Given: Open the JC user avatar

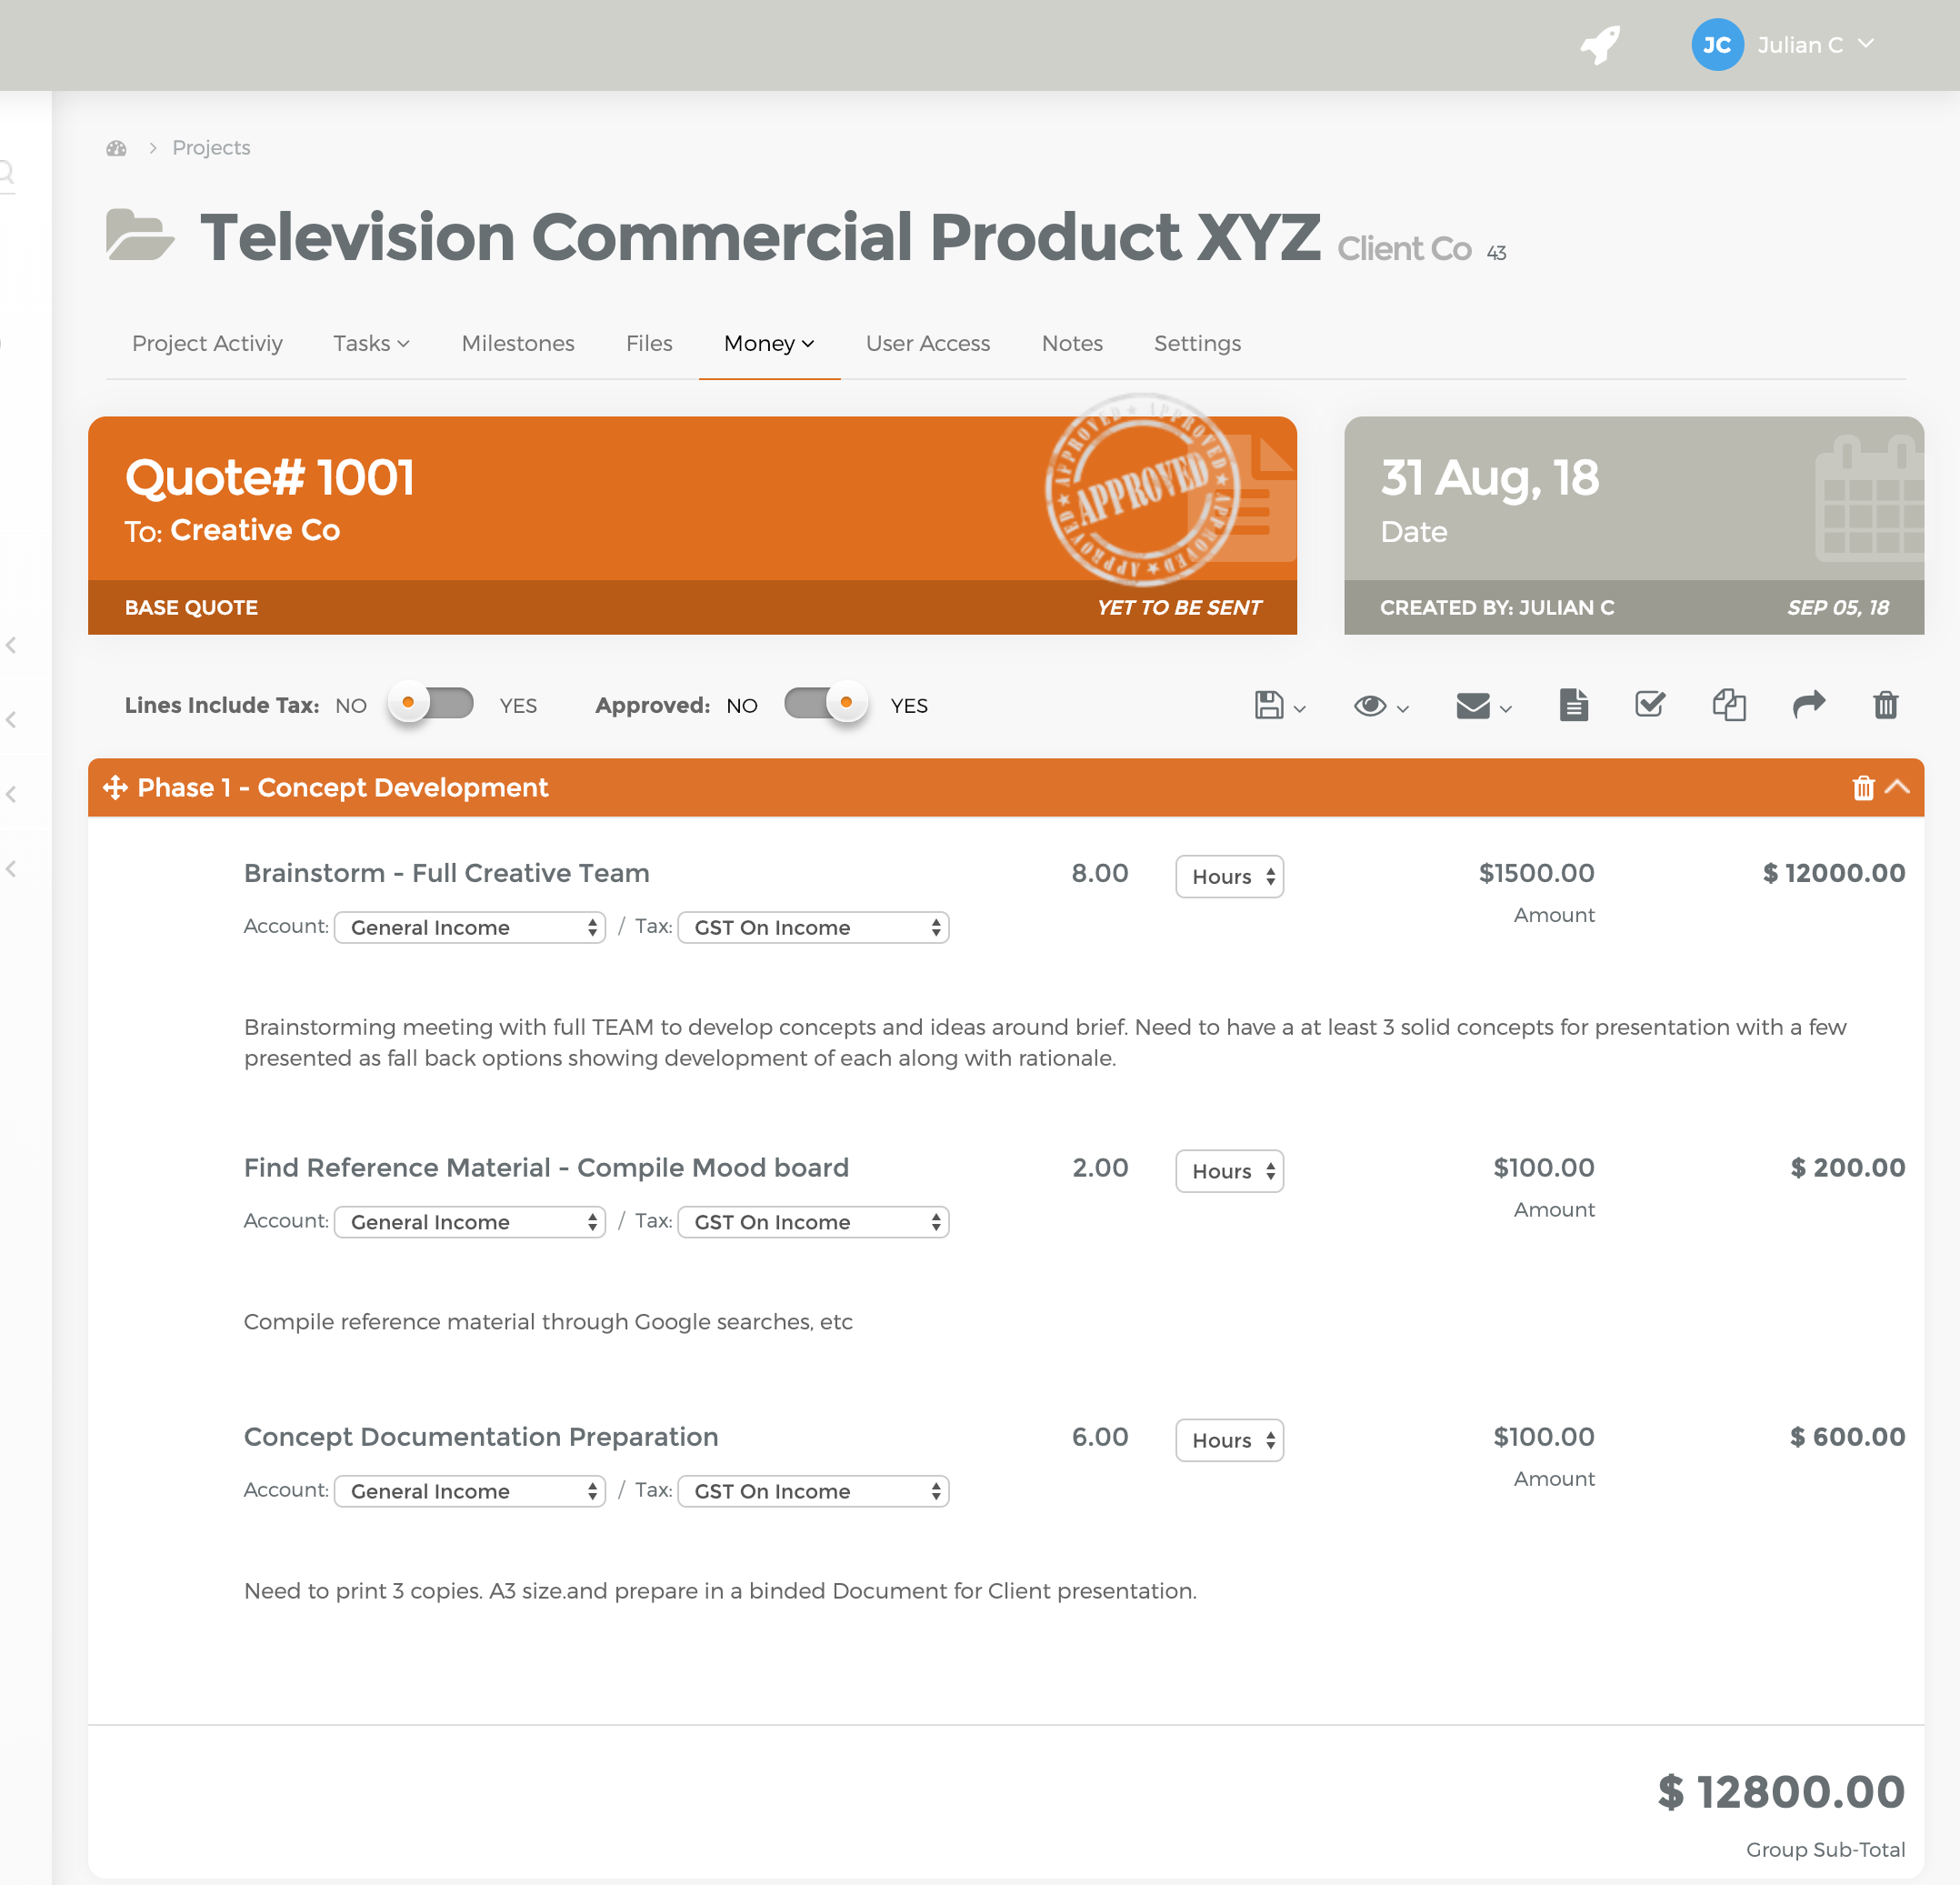Looking at the screenshot, I should coord(1716,45).
